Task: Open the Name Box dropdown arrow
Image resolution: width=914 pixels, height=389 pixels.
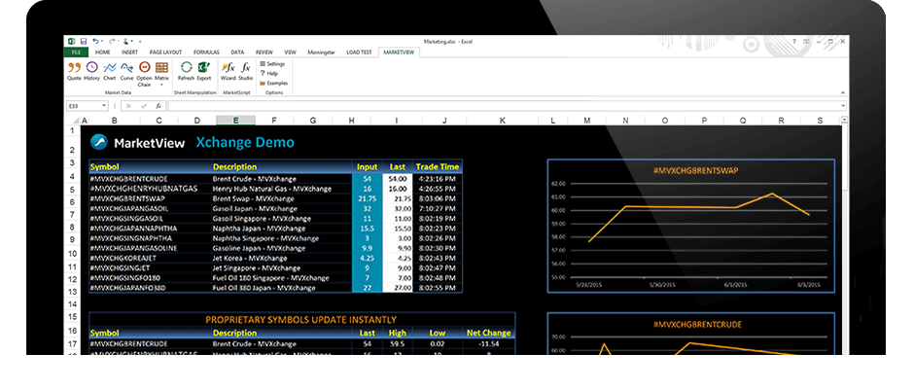Action: coord(104,106)
